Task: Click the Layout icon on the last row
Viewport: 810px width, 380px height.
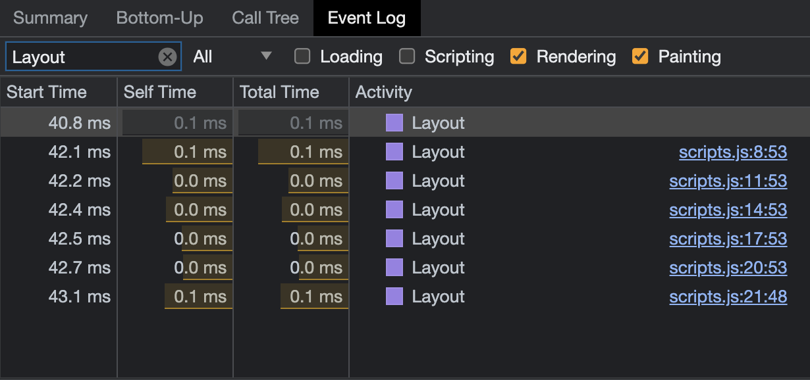Action: click(x=393, y=297)
